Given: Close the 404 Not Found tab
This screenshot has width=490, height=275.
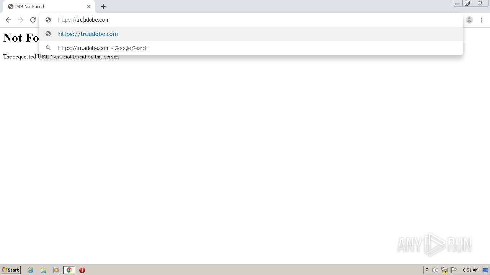Looking at the screenshot, I should coord(89,6).
